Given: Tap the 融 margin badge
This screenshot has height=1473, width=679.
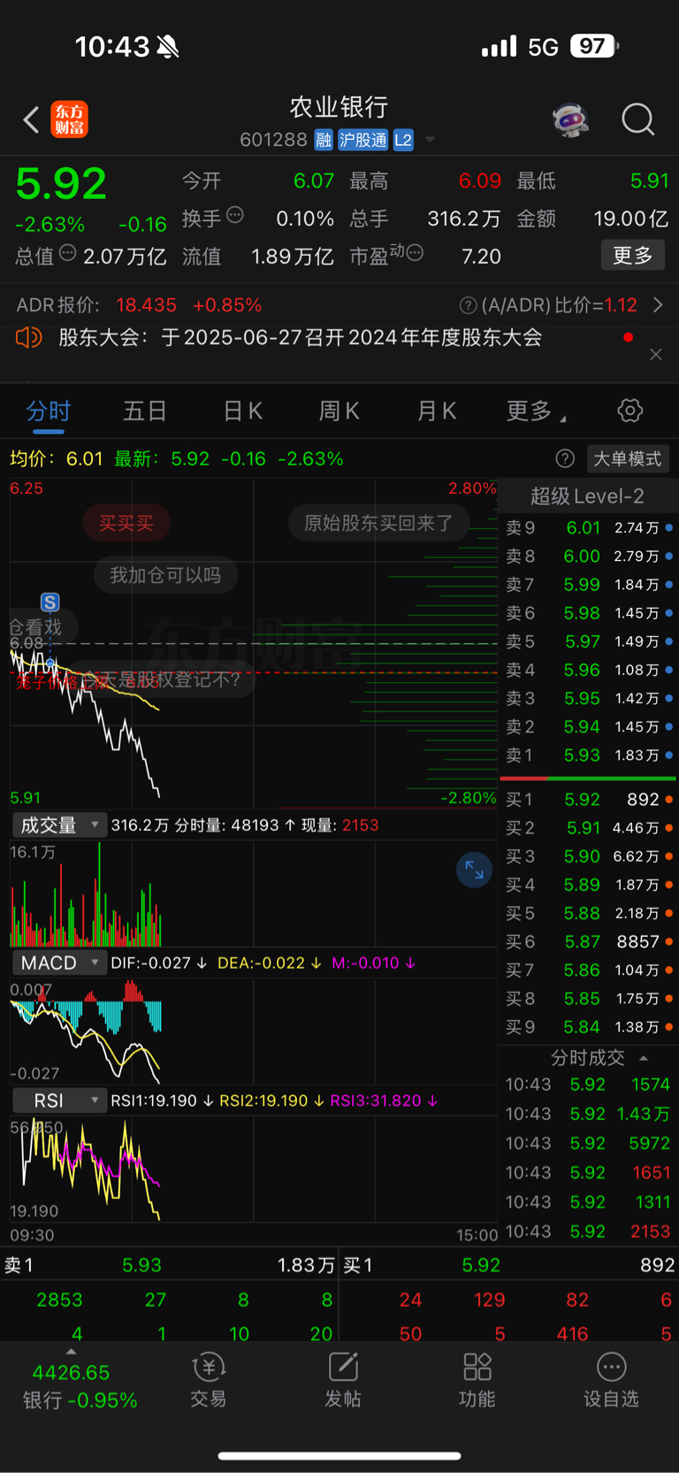Looking at the screenshot, I should coord(324,140).
